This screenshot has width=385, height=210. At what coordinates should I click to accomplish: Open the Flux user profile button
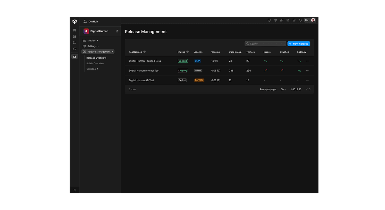310,20
